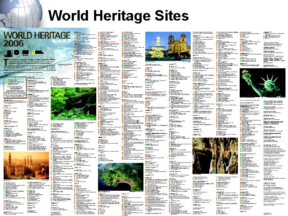Click the "WORLD HERITAGE 2006" poster heading
The height and width of the screenshot is (216, 288).
click(37, 39)
